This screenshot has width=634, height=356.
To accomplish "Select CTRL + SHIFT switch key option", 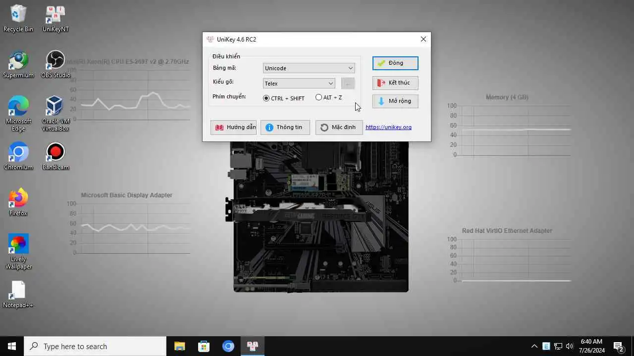I will (x=284, y=98).
